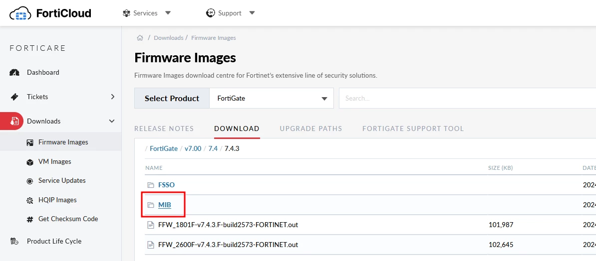This screenshot has width=596, height=261.
Task: Switch to the Release Notes tab
Action: (x=164, y=129)
